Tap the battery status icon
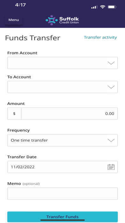 click(112, 7)
